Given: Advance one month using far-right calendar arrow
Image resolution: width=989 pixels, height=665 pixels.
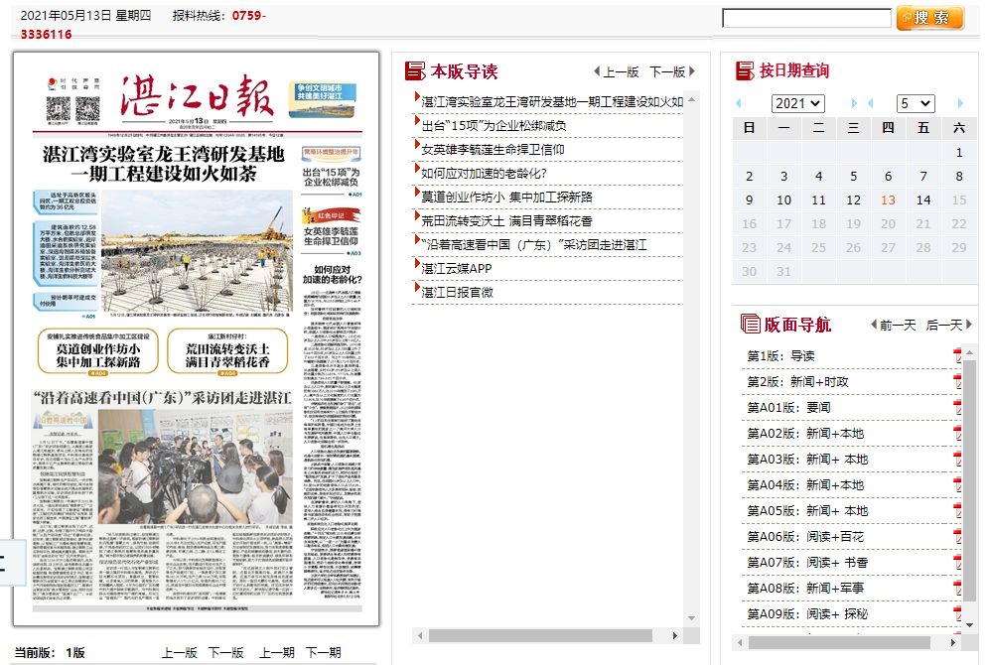Looking at the screenshot, I should click(x=960, y=103).
